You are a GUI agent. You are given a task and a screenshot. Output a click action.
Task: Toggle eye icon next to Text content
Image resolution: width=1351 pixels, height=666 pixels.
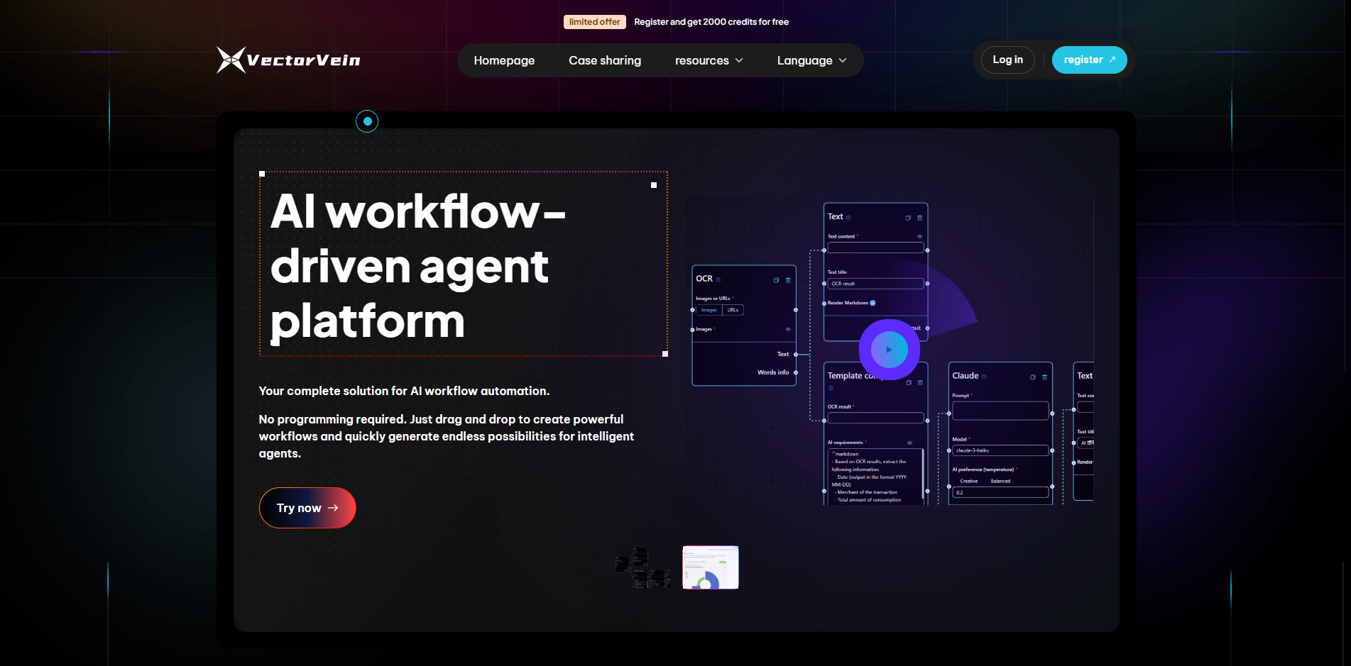tap(920, 237)
